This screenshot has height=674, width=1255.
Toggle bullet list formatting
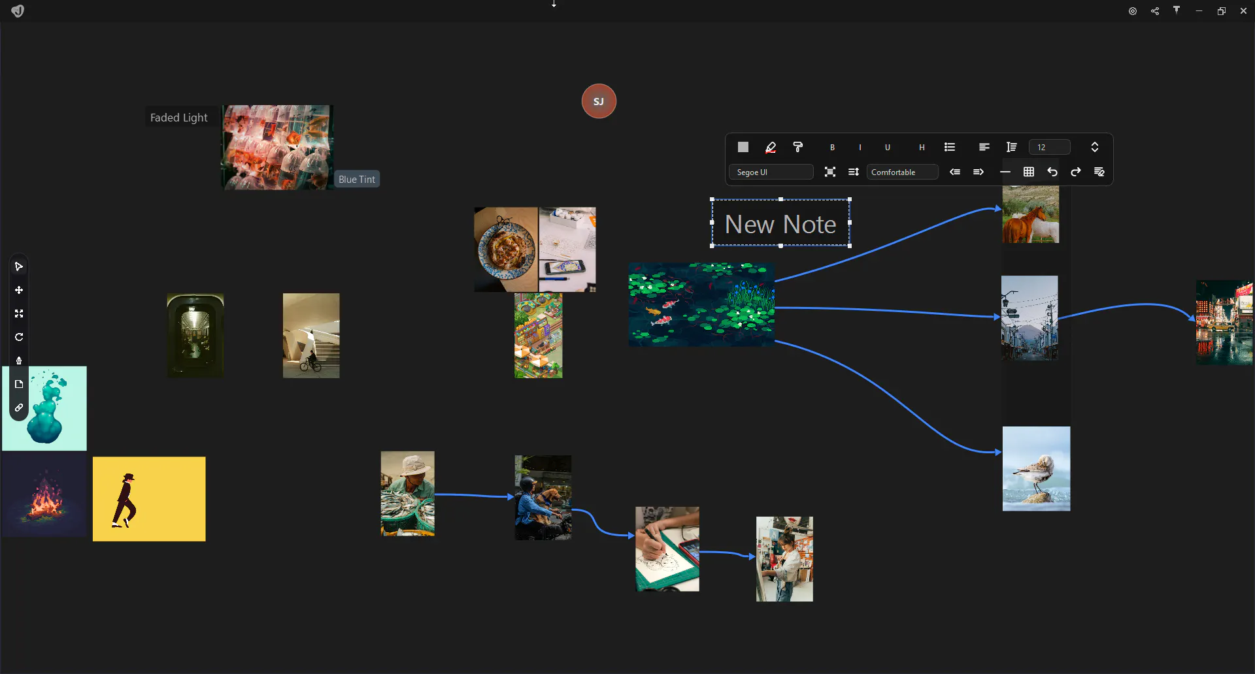coord(950,148)
